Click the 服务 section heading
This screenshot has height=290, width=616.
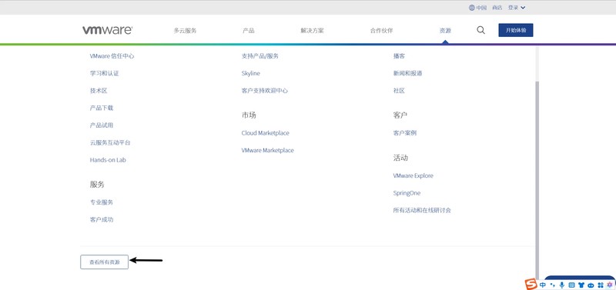[x=97, y=185]
